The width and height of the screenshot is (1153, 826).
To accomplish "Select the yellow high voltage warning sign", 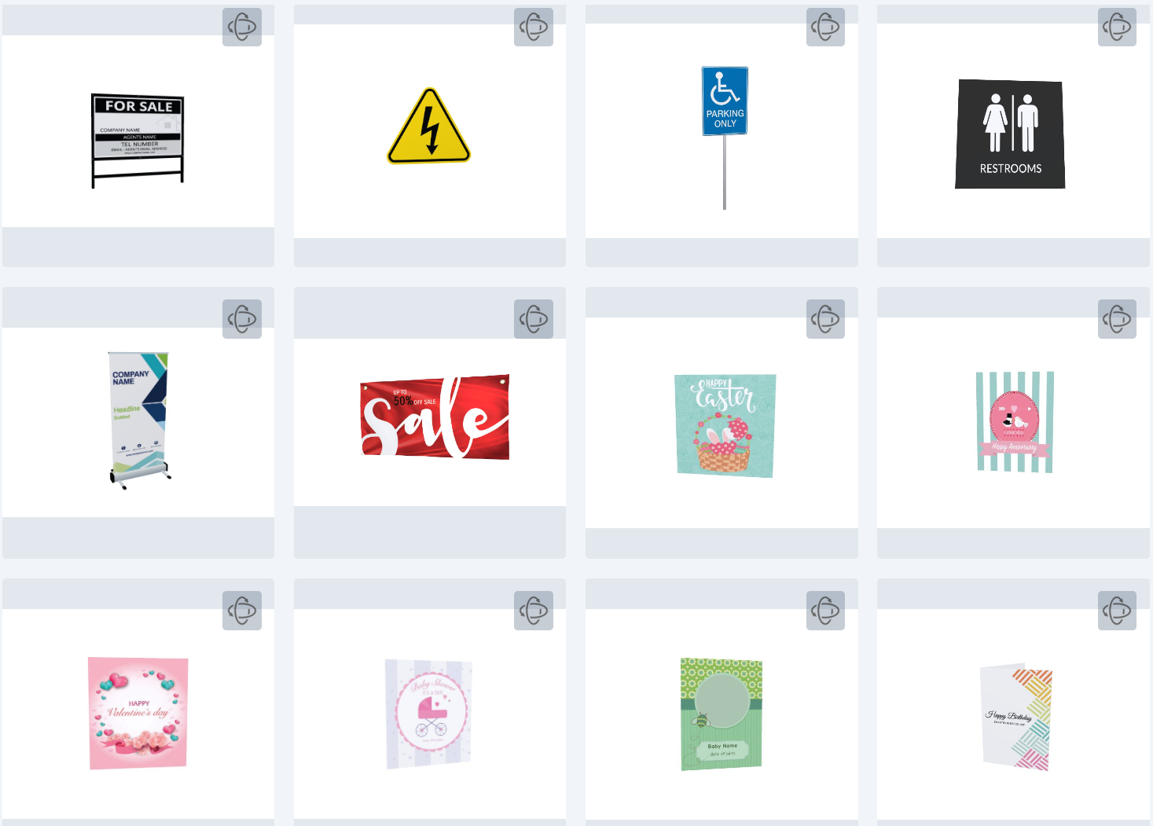I will tap(429, 126).
